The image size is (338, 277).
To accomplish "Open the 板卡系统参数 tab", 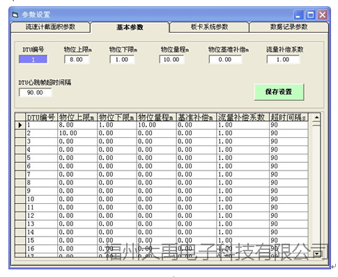I will pos(209,27).
